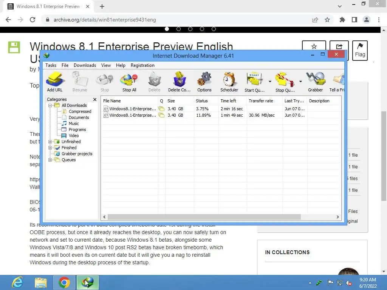The width and height of the screenshot is (387, 290).
Task: Open the File menu in IDM
Action: 65,65
